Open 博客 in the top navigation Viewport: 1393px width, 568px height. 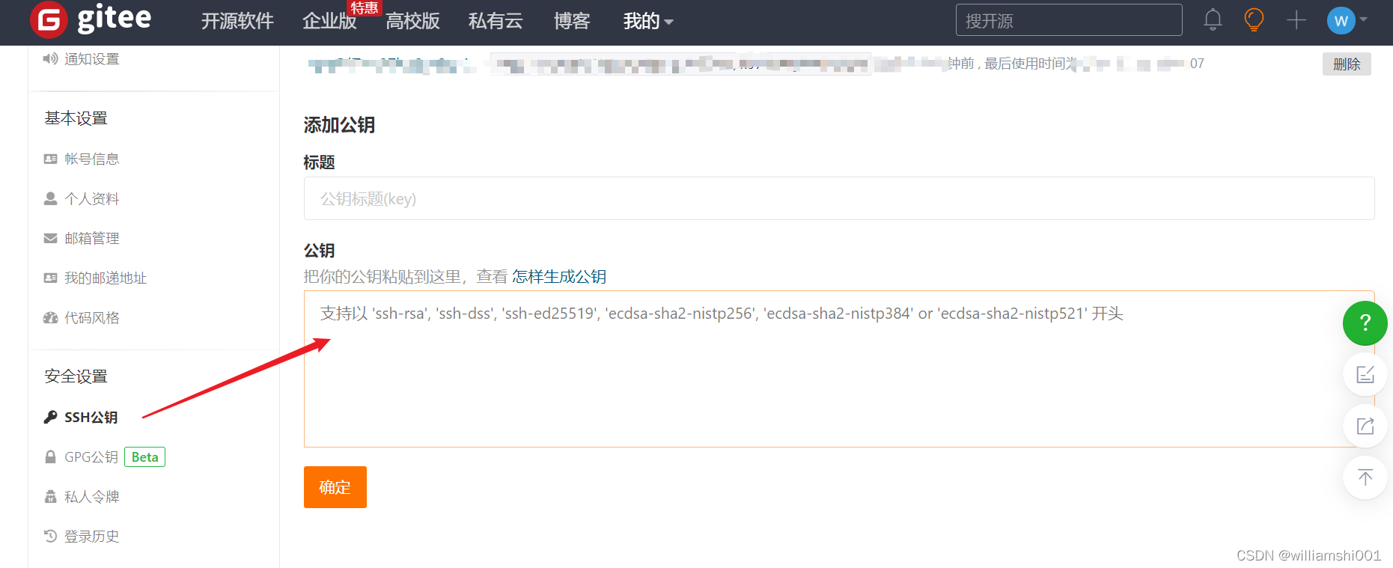572,21
